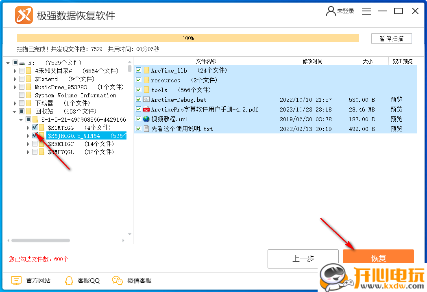Click the tree vertical scrollbar thumb

coord(130,69)
